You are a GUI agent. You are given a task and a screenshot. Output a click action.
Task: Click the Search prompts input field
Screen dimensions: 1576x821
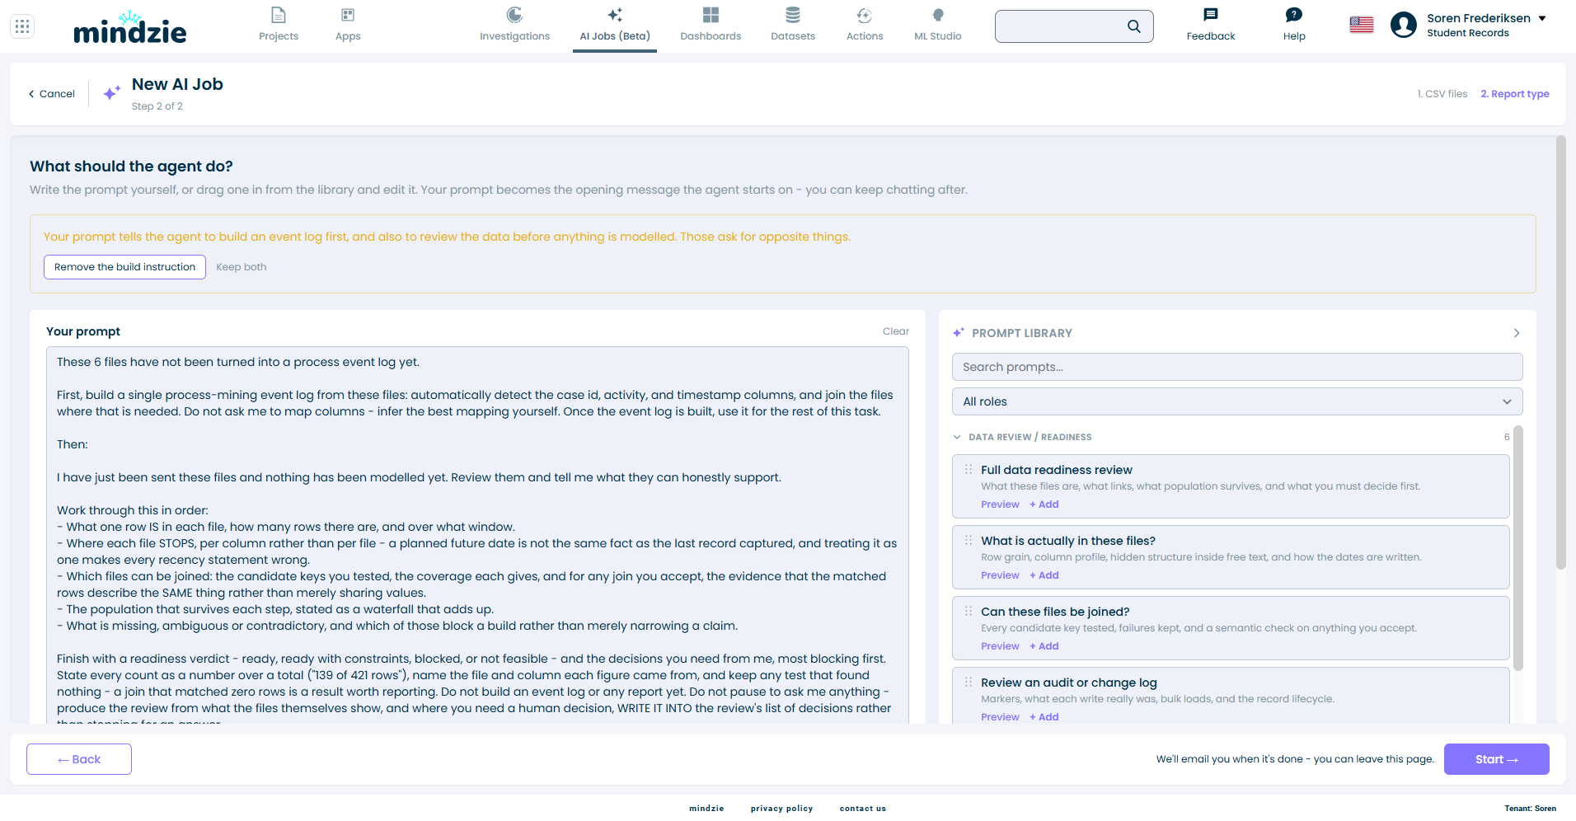coord(1237,367)
